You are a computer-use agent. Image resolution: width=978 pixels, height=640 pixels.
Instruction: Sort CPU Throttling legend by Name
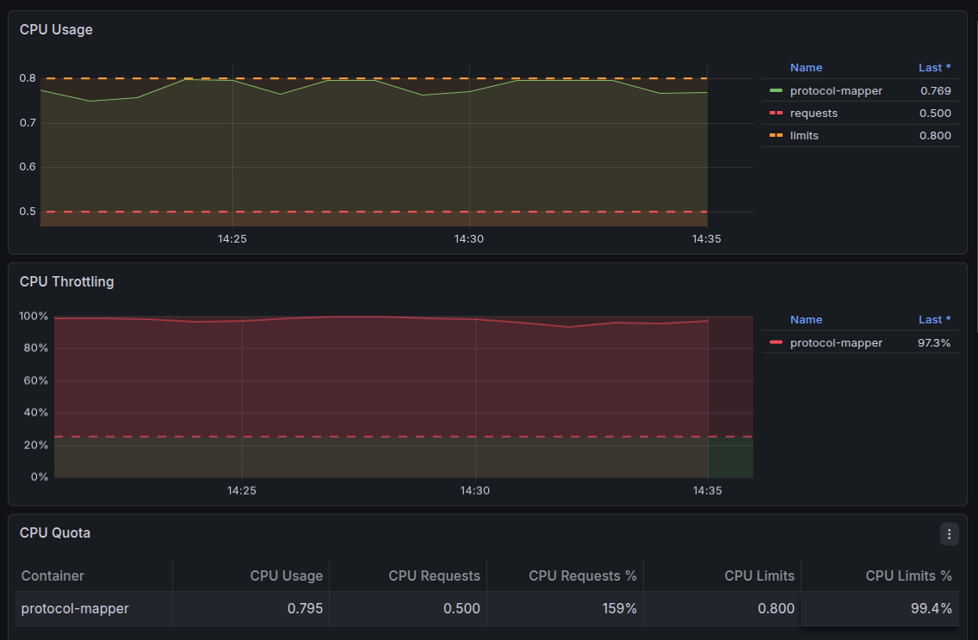click(x=806, y=320)
